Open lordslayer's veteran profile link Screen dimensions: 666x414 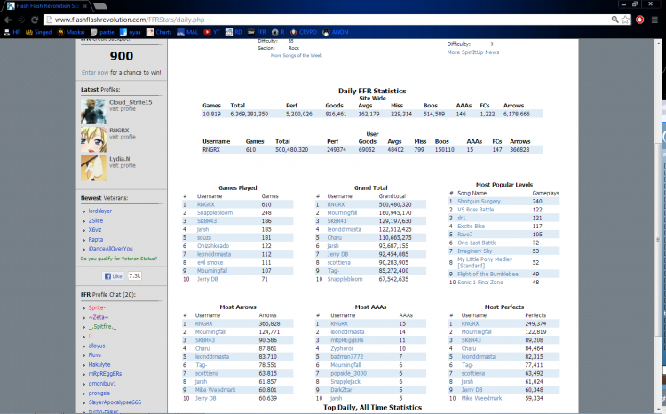coord(101,211)
